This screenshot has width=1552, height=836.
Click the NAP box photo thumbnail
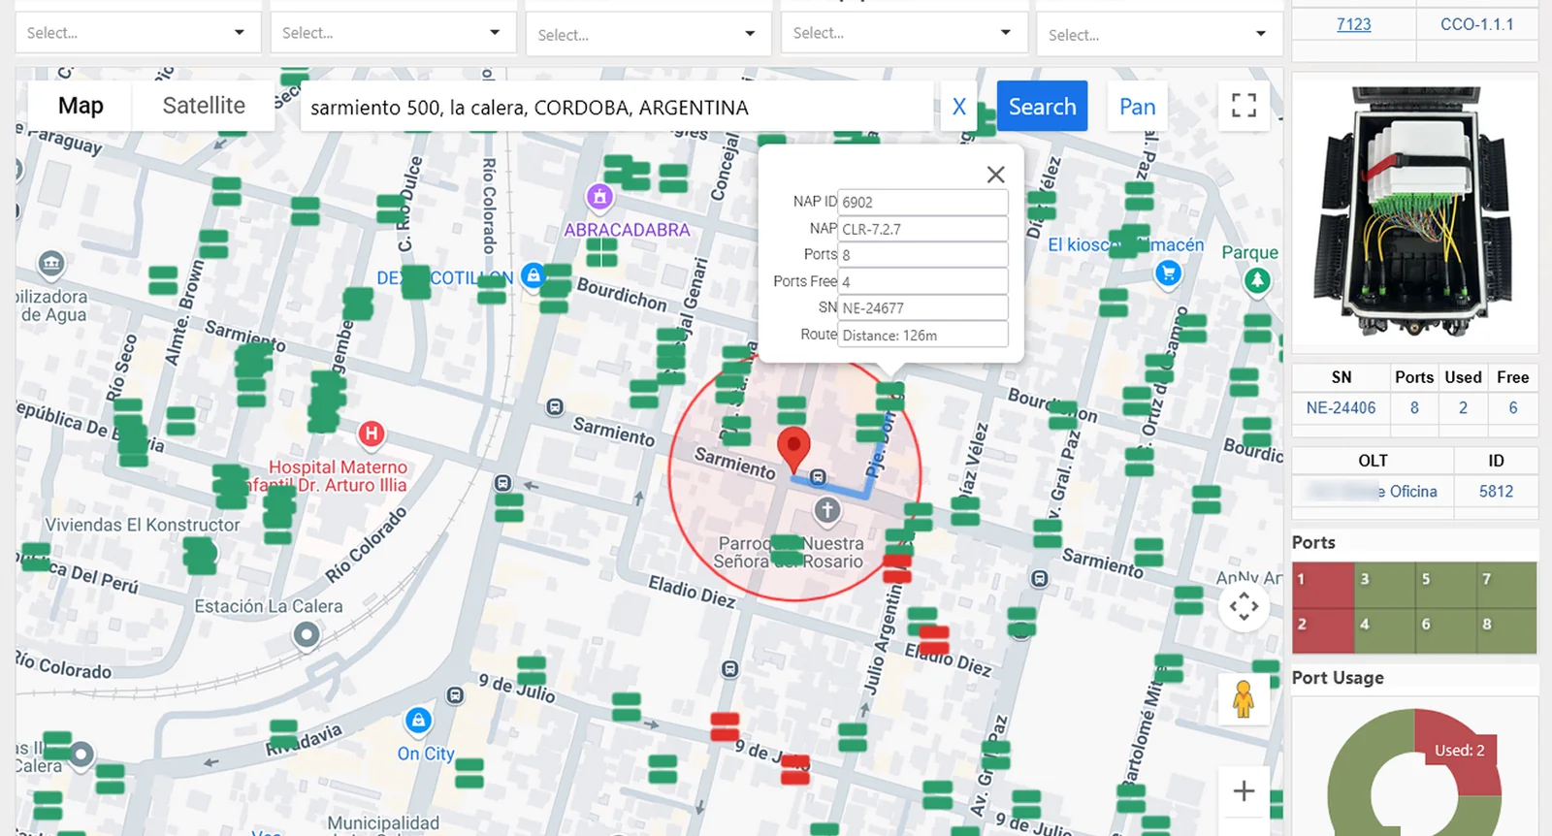coord(1414,210)
